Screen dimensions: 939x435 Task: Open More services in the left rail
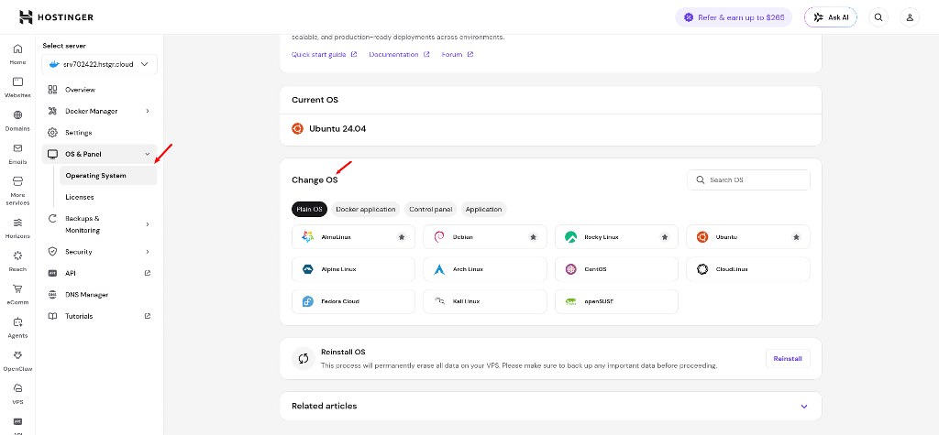(17, 190)
